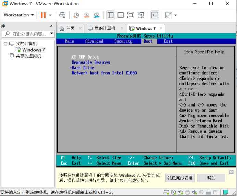Click the Esc Exit hint
This screenshot has width=237, height=196.
tap(71, 163)
